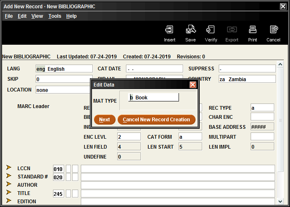Click the first indicator box for LCCN
Screen dimensions: 290x207
coord(68,169)
